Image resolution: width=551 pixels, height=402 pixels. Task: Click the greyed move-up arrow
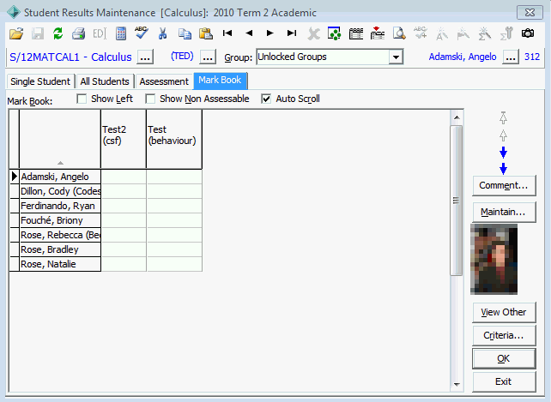click(x=503, y=135)
